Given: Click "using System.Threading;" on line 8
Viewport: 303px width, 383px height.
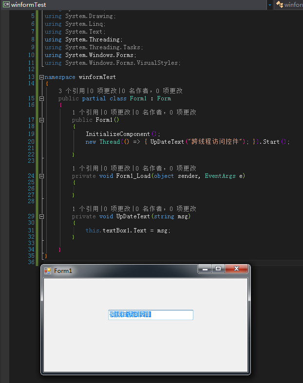Looking at the screenshot, I should pos(83,39).
